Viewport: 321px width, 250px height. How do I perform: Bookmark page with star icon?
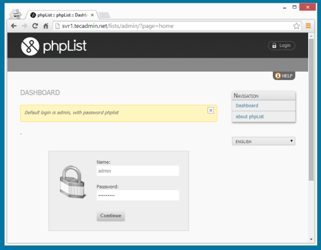click(296, 26)
